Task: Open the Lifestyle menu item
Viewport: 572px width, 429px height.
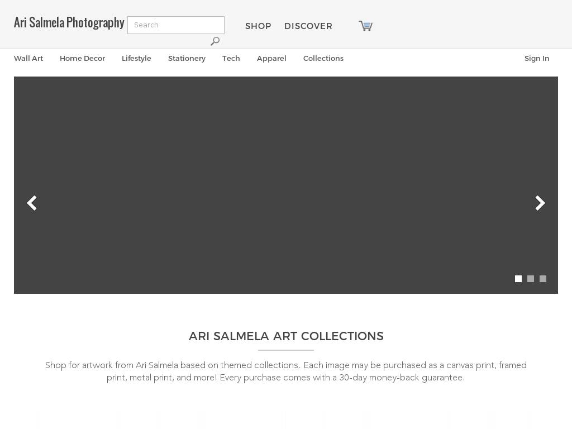Action: coord(136,58)
